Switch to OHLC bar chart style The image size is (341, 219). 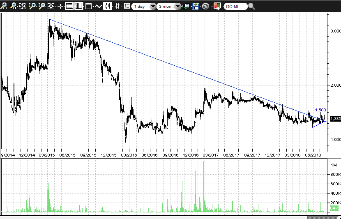point(118,6)
